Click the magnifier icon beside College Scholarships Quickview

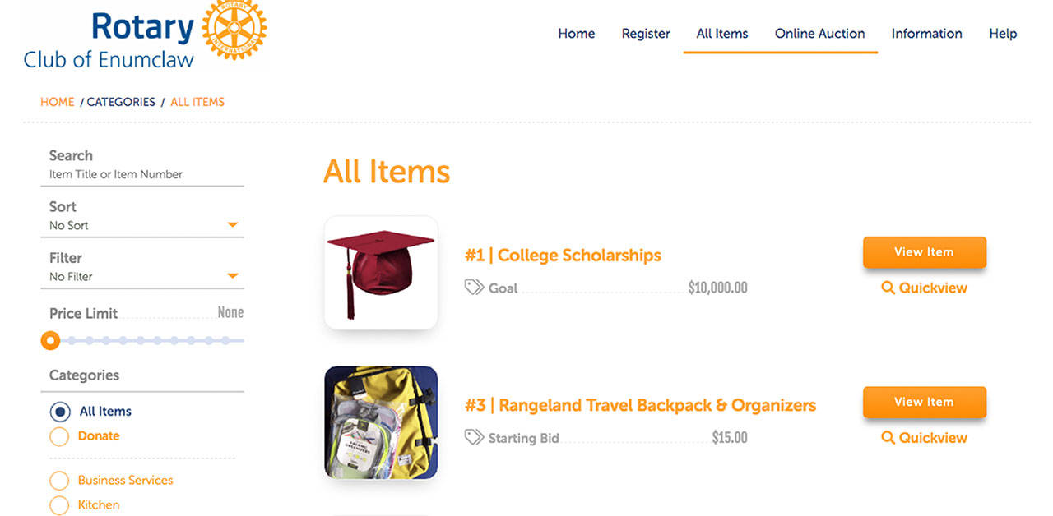[x=888, y=288]
